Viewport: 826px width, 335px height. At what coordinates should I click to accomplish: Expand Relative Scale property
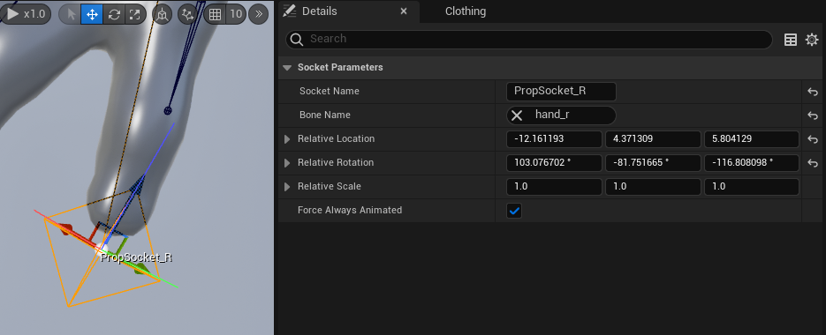(x=287, y=187)
